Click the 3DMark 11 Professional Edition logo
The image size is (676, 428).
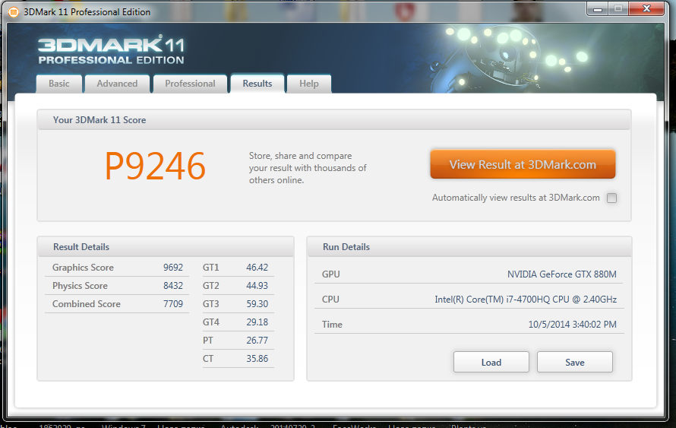point(111,50)
